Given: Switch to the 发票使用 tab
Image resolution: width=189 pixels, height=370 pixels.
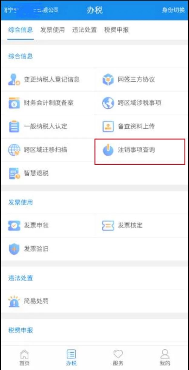Looking at the screenshot, I should coord(52,30).
